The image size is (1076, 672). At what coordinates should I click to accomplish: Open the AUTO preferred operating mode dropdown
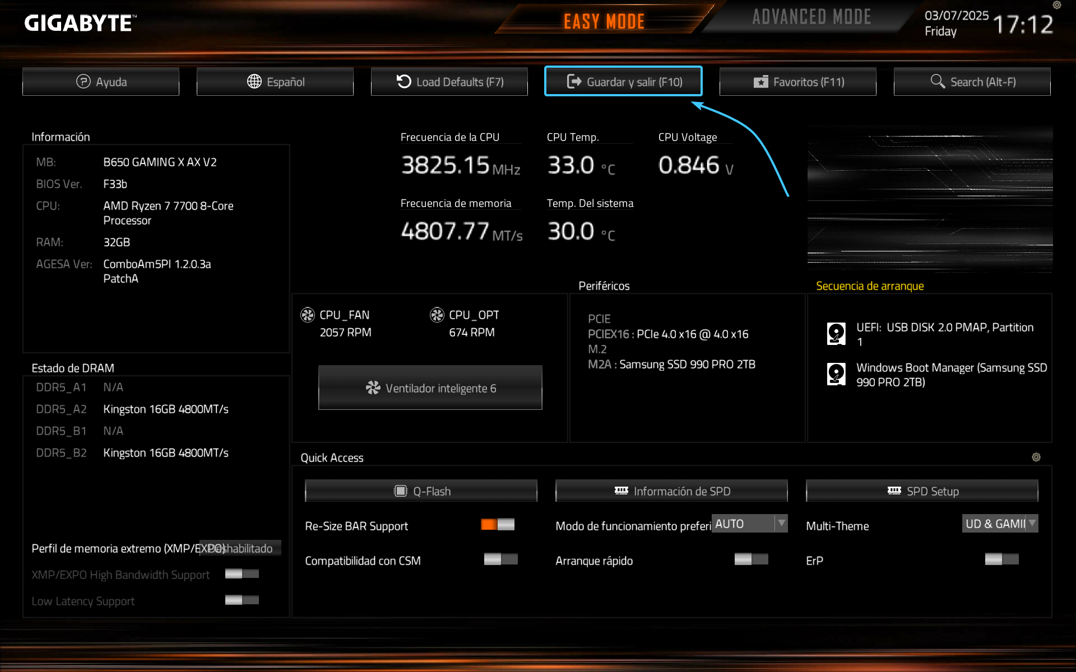coord(750,524)
